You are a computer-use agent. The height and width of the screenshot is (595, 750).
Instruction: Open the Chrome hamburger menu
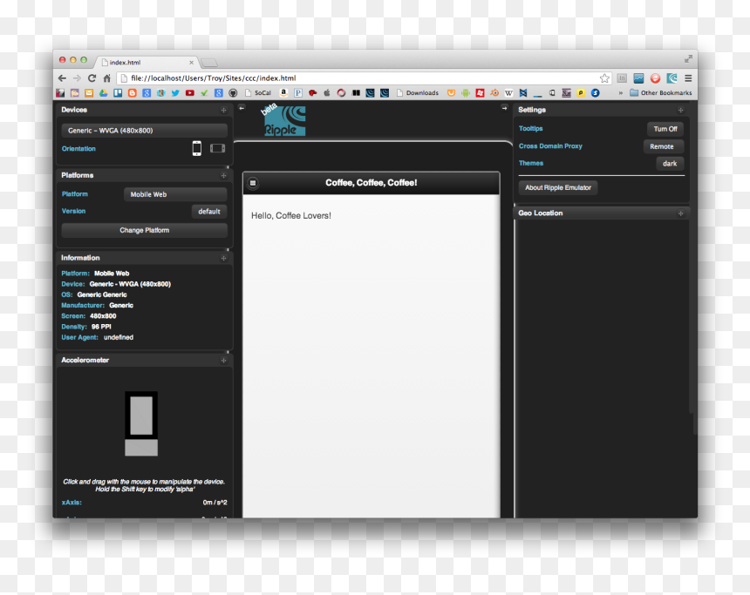point(688,78)
